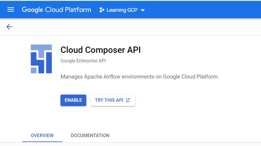Click the Google Enterprise API subtitle
Screen dimensions: 261x146
pos(83,61)
